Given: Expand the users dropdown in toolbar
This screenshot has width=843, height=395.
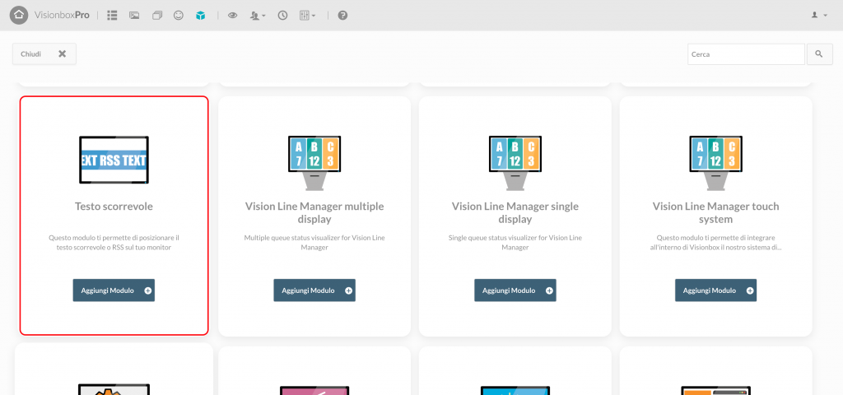Looking at the screenshot, I should click(258, 16).
